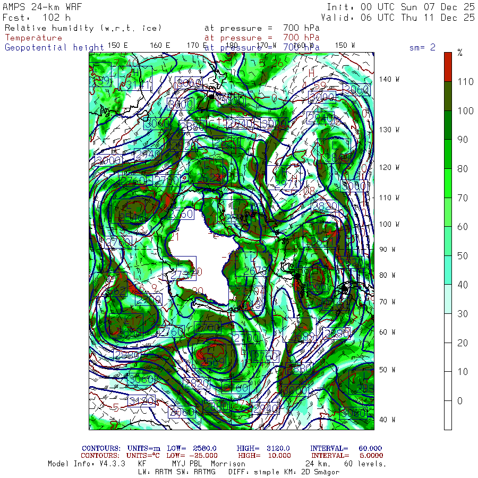Viewport: 478px width, 478px height.
Task: Click the '3120' contour label on the map
Action: pyautogui.click(x=142, y=401)
